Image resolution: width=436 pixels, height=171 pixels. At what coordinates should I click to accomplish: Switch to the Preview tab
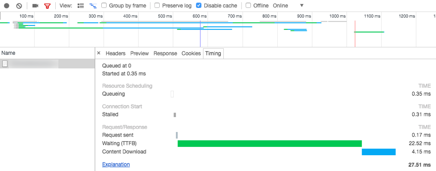139,53
